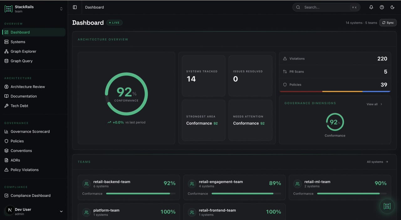Click the View all governance dimensions link
This screenshot has height=220, width=401.
pos(374,104)
